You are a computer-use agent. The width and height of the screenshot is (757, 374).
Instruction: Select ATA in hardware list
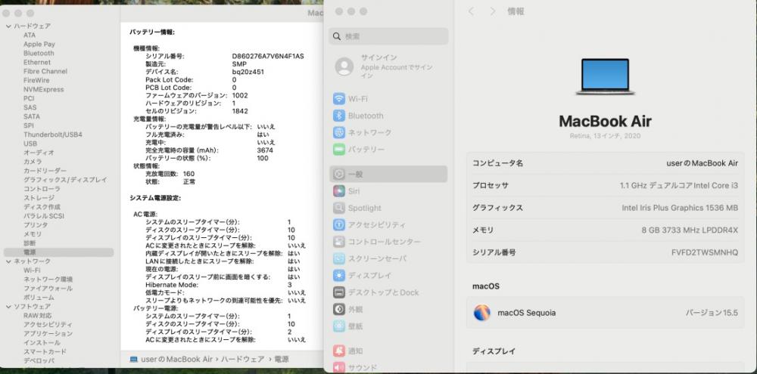pos(30,36)
